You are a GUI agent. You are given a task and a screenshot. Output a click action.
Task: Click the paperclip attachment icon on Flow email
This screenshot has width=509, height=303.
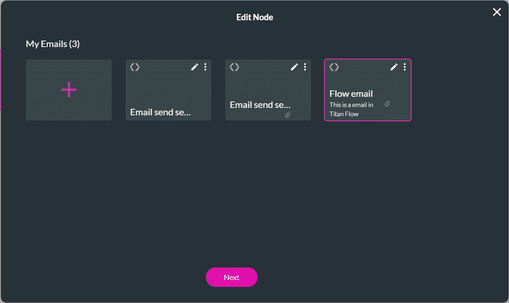tap(388, 104)
